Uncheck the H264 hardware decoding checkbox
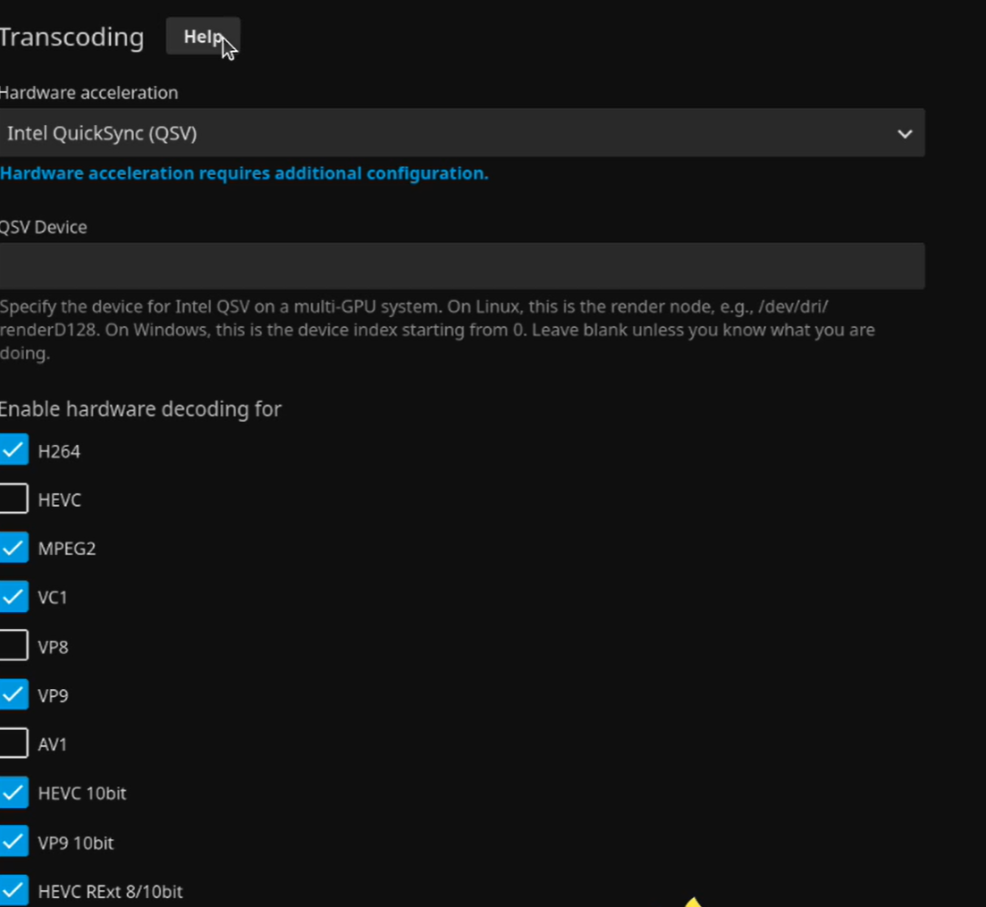Screen dimensions: 986x907 14,450
